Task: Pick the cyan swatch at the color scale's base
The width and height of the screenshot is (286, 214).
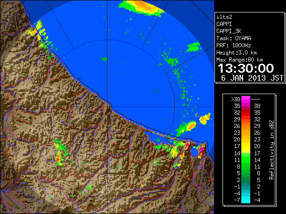Action: coord(246,200)
